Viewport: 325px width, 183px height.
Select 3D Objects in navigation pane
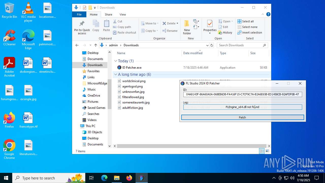coord(92,132)
